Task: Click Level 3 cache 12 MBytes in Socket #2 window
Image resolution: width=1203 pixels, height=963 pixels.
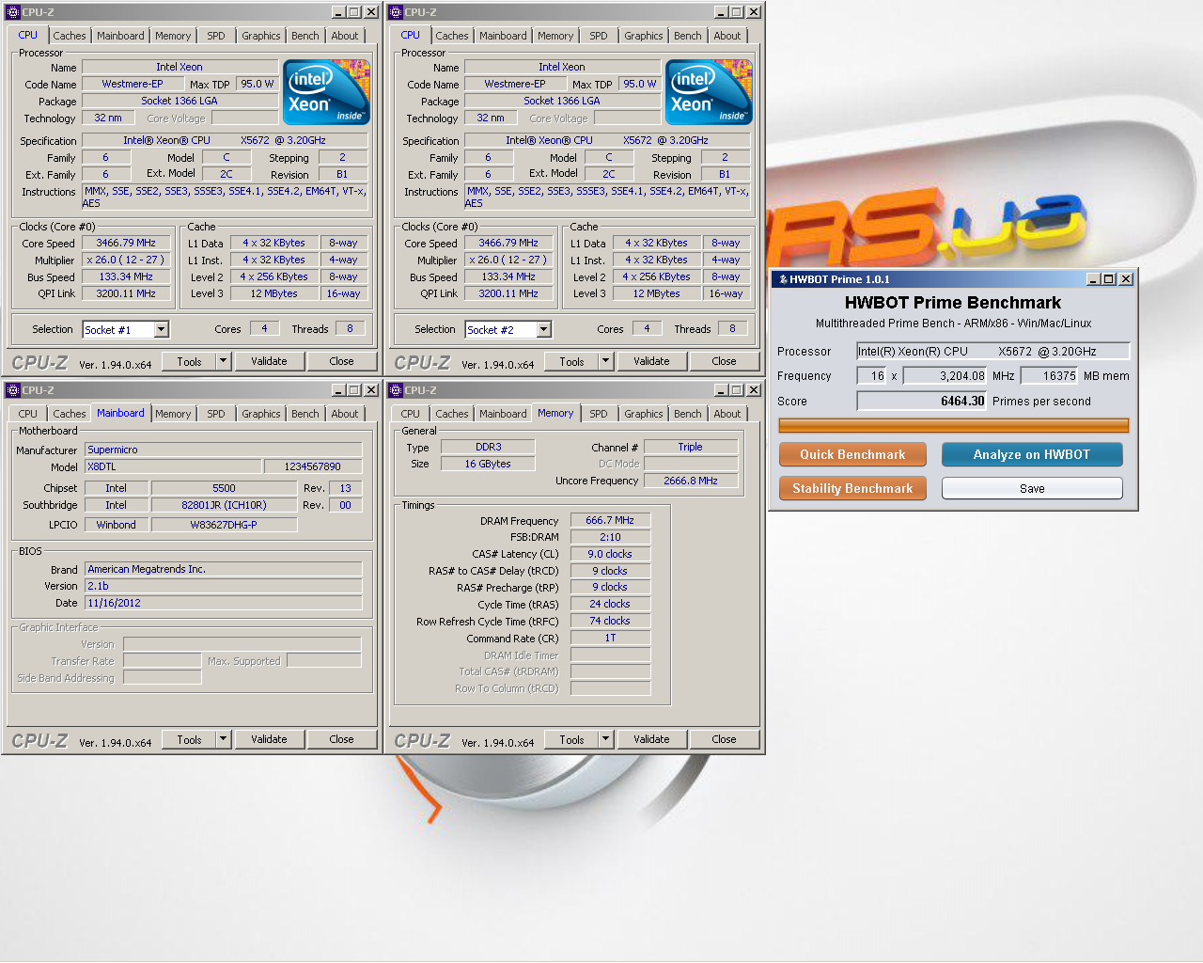Action: pos(656,293)
